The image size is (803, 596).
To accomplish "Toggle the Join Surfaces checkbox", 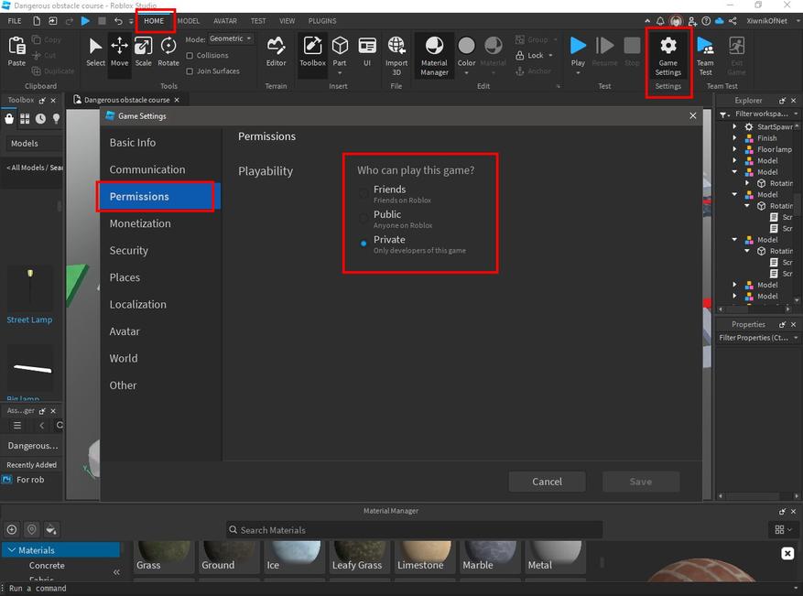I will tap(190, 71).
